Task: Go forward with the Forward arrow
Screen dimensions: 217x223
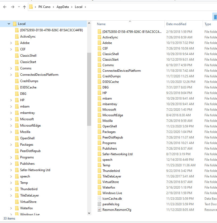Action: (x=13, y=7)
